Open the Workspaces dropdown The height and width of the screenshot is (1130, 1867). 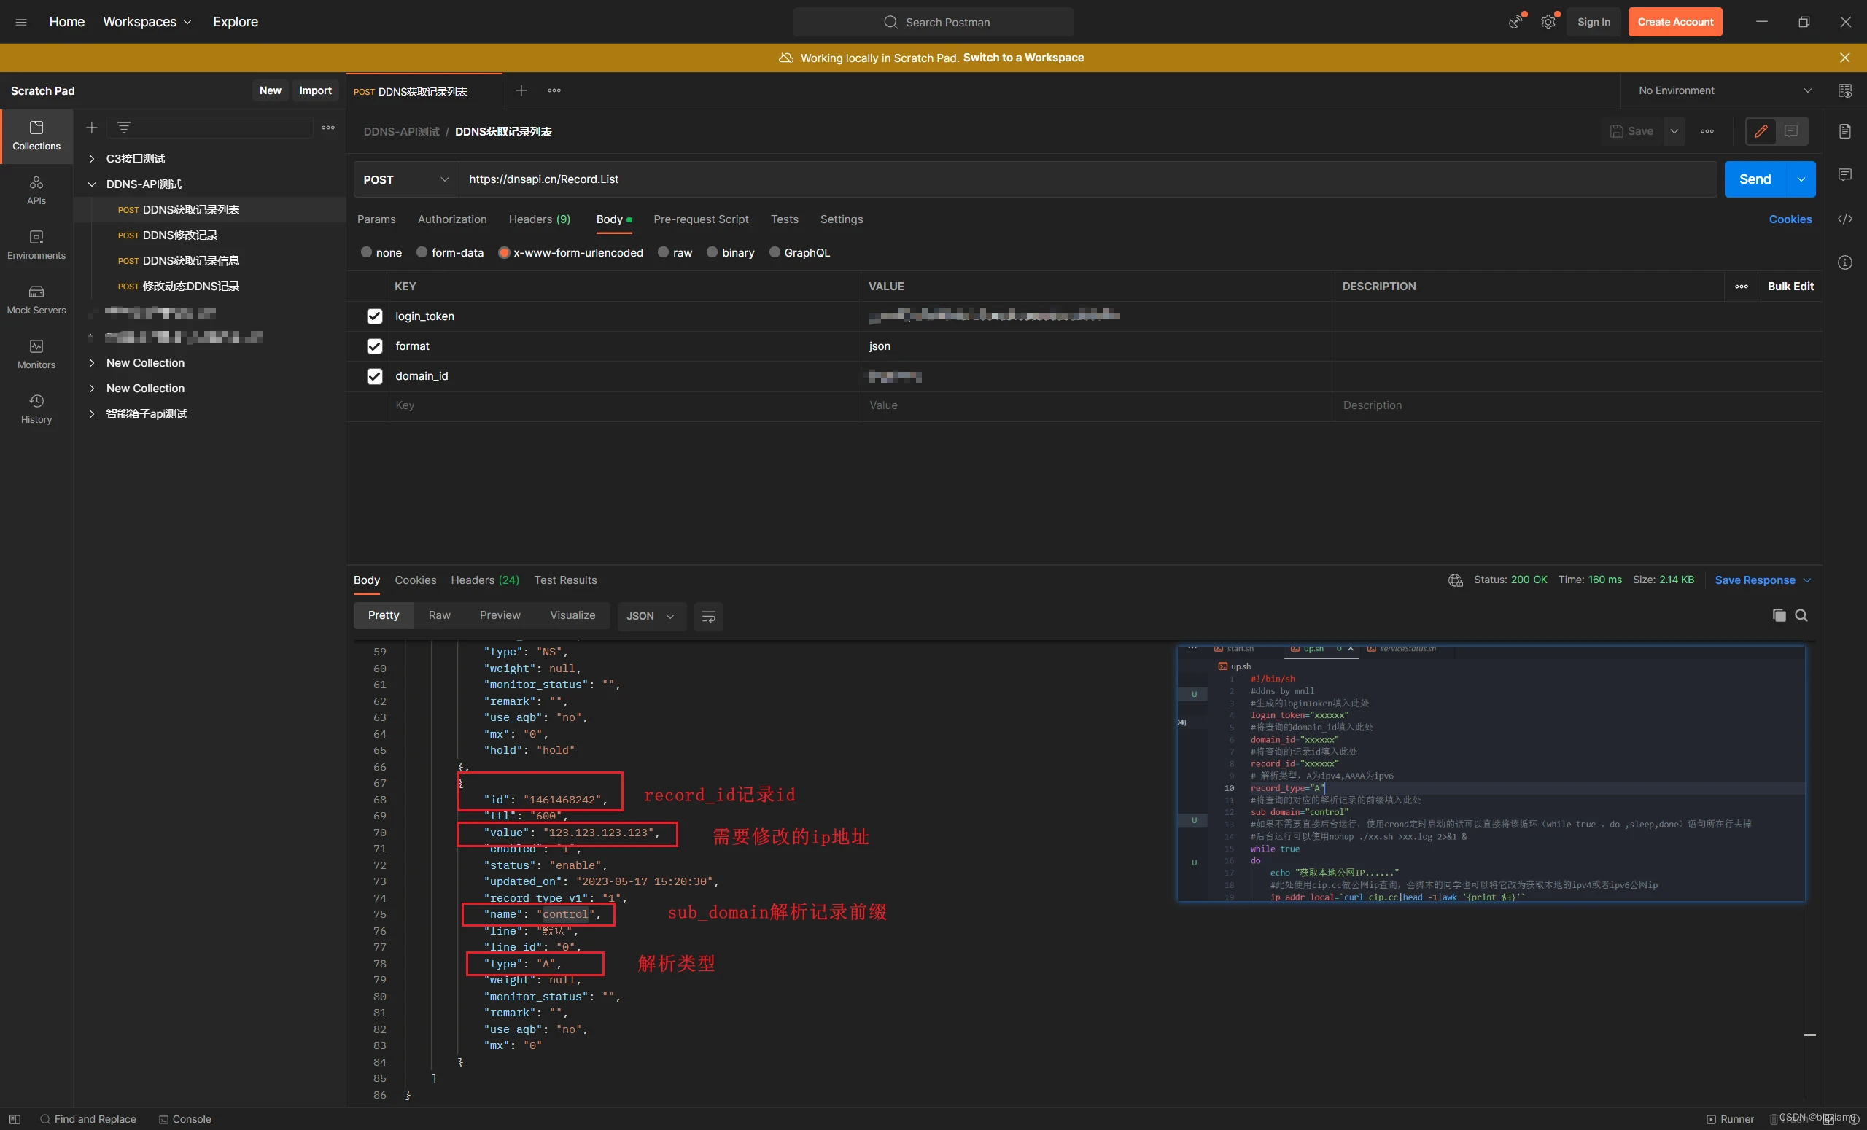pyautogui.click(x=147, y=22)
